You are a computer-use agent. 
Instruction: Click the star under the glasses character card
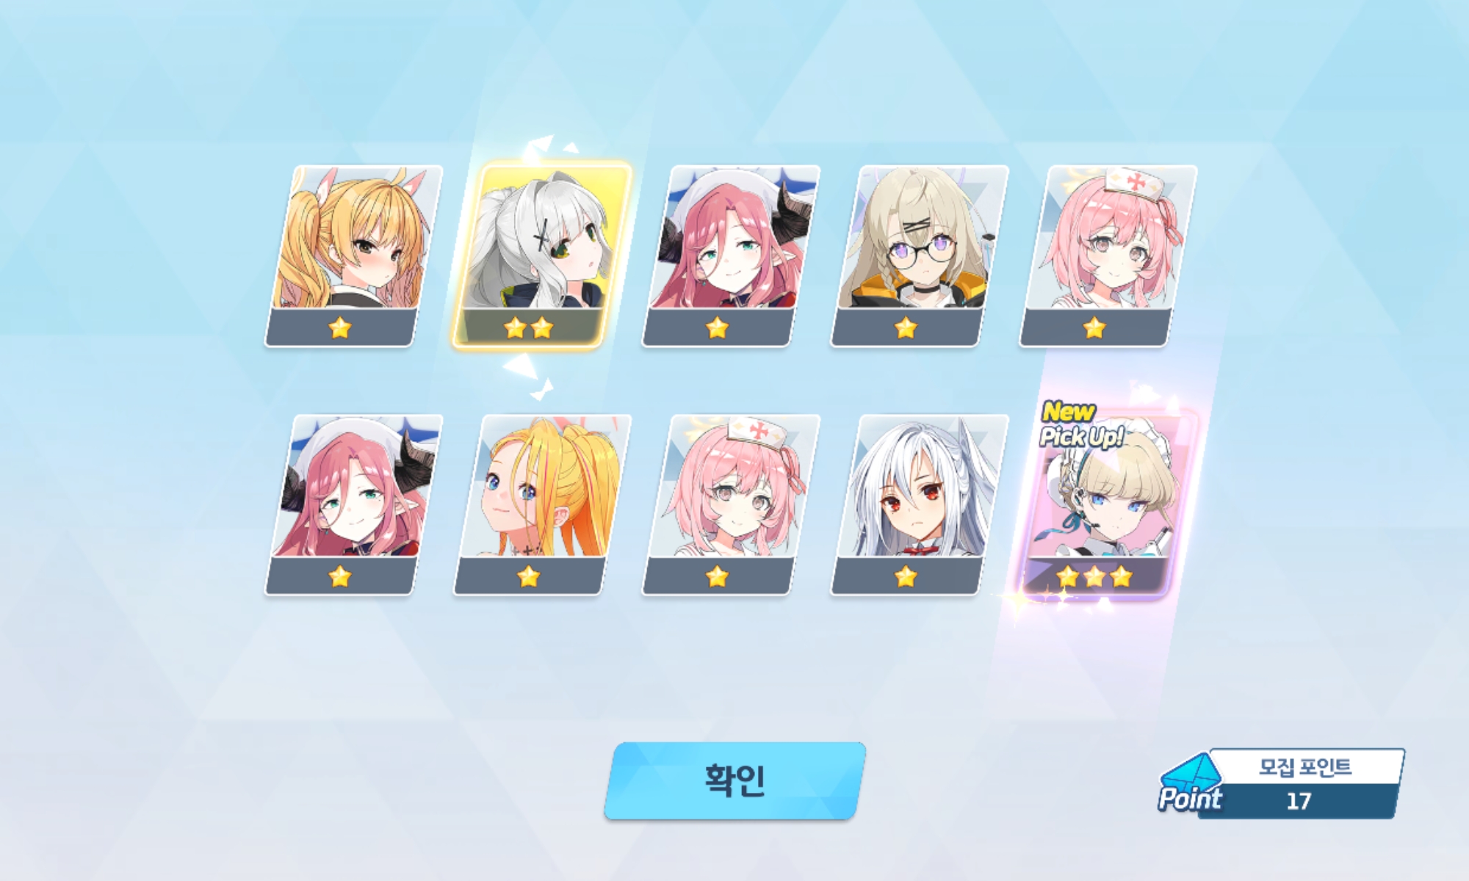(906, 328)
